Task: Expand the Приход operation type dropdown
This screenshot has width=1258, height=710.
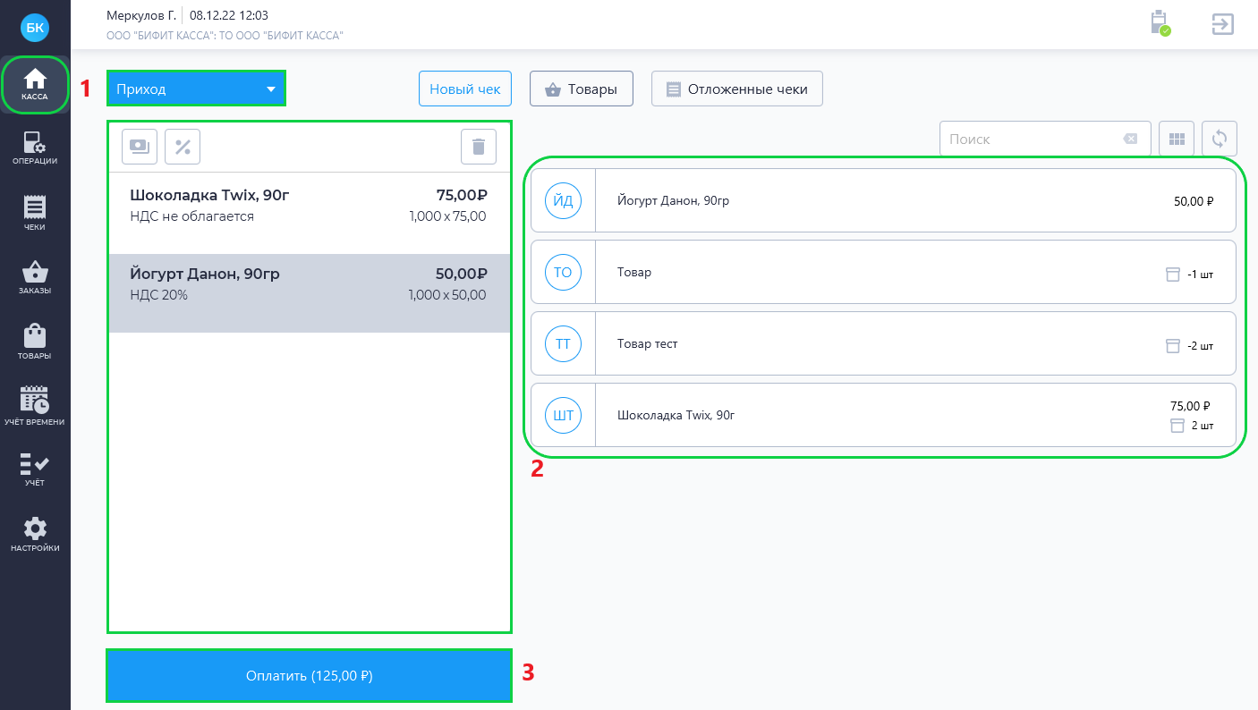Action: pos(196,89)
